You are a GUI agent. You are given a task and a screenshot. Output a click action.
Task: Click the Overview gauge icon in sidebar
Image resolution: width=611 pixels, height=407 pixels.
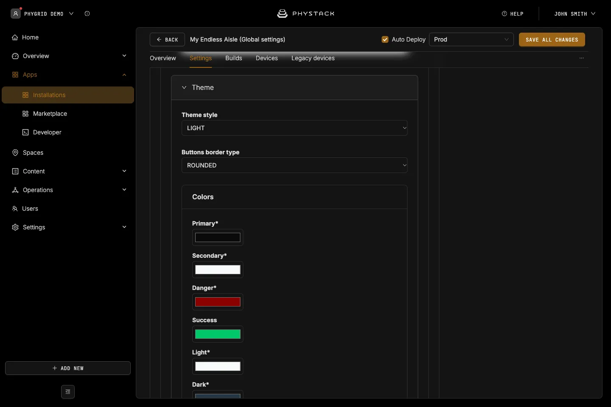15,56
